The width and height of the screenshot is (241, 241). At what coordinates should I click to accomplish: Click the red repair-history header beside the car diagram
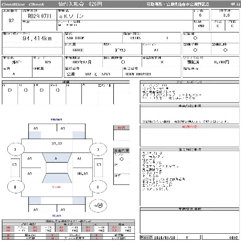coord(121,127)
